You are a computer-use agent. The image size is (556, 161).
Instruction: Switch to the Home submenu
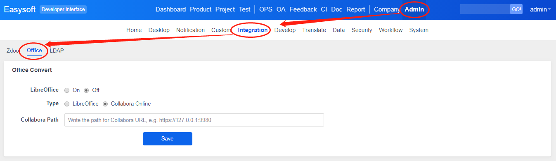(x=134, y=30)
